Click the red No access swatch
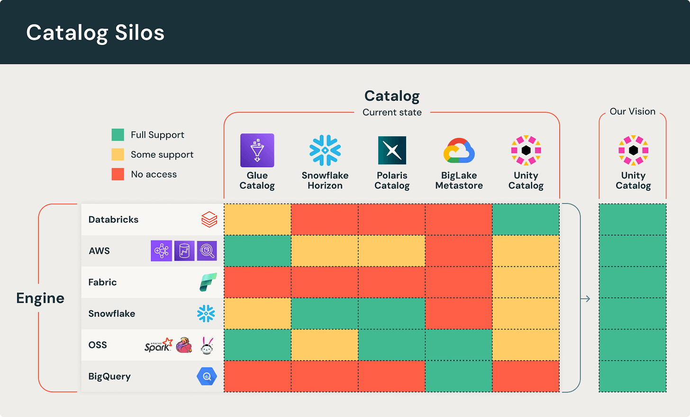This screenshot has width=690, height=417. point(118,174)
